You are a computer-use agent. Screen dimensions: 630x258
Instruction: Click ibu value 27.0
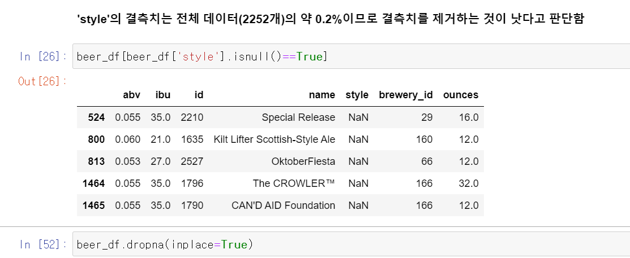(161, 161)
